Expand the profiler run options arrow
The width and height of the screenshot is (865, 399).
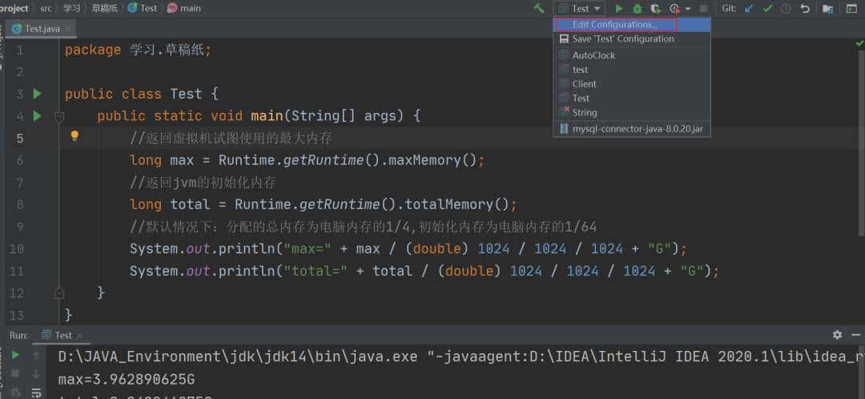[687, 8]
